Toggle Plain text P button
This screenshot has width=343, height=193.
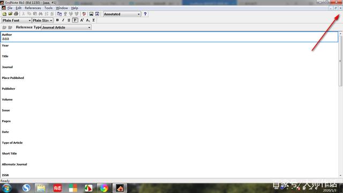(x=75, y=20)
